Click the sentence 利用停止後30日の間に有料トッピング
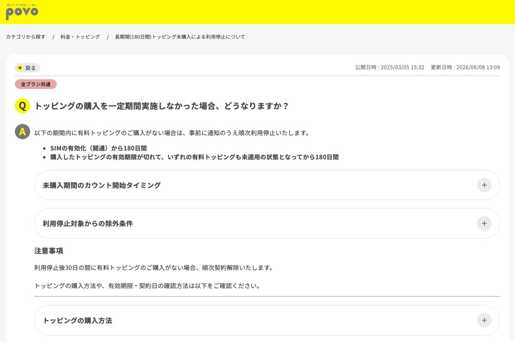Viewport: 515px width, 342px height. (x=154, y=268)
